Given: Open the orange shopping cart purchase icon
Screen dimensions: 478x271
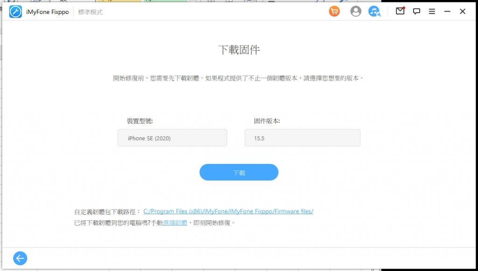Looking at the screenshot, I should (x=334, y=12).
